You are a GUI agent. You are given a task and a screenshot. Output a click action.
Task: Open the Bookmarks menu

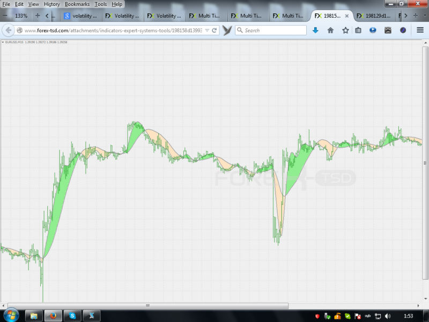[x=77, y=4]
